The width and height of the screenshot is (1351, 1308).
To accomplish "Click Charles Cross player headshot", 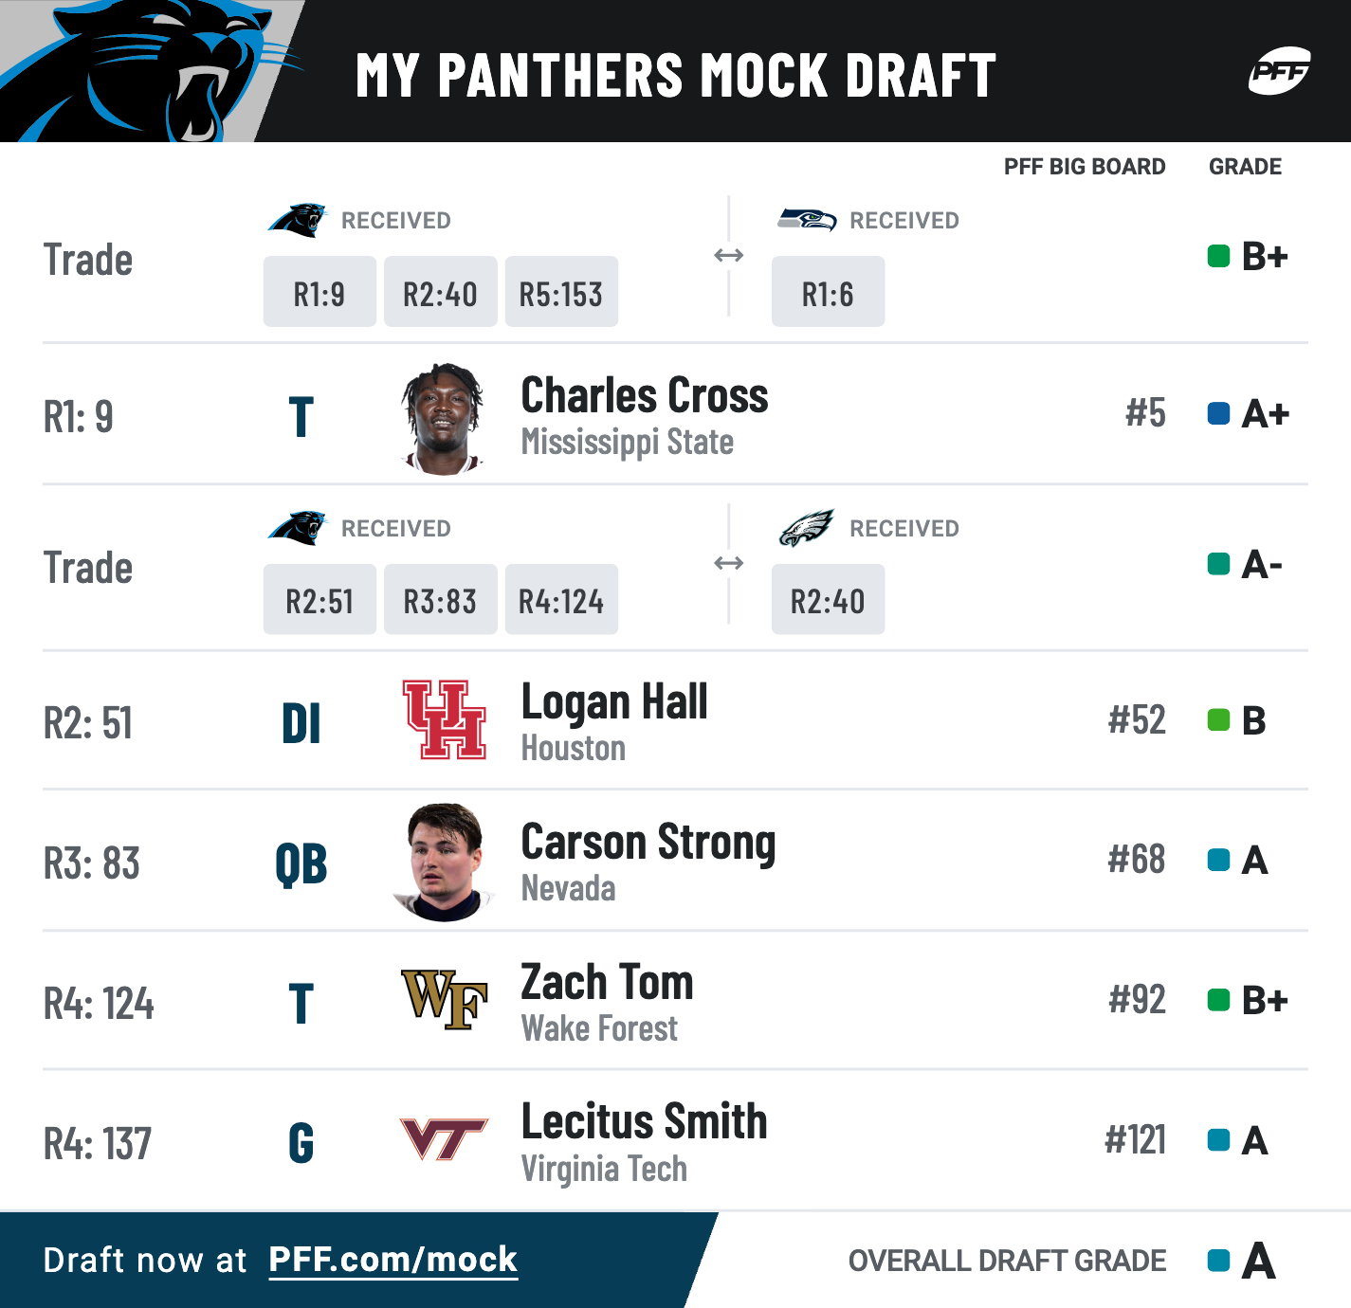I will [444, 418].
